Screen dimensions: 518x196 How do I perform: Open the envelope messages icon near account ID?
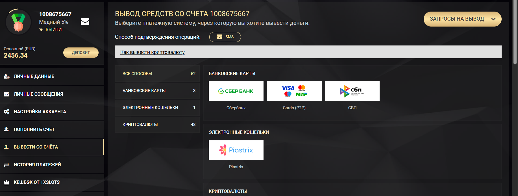tap(85, 21)
